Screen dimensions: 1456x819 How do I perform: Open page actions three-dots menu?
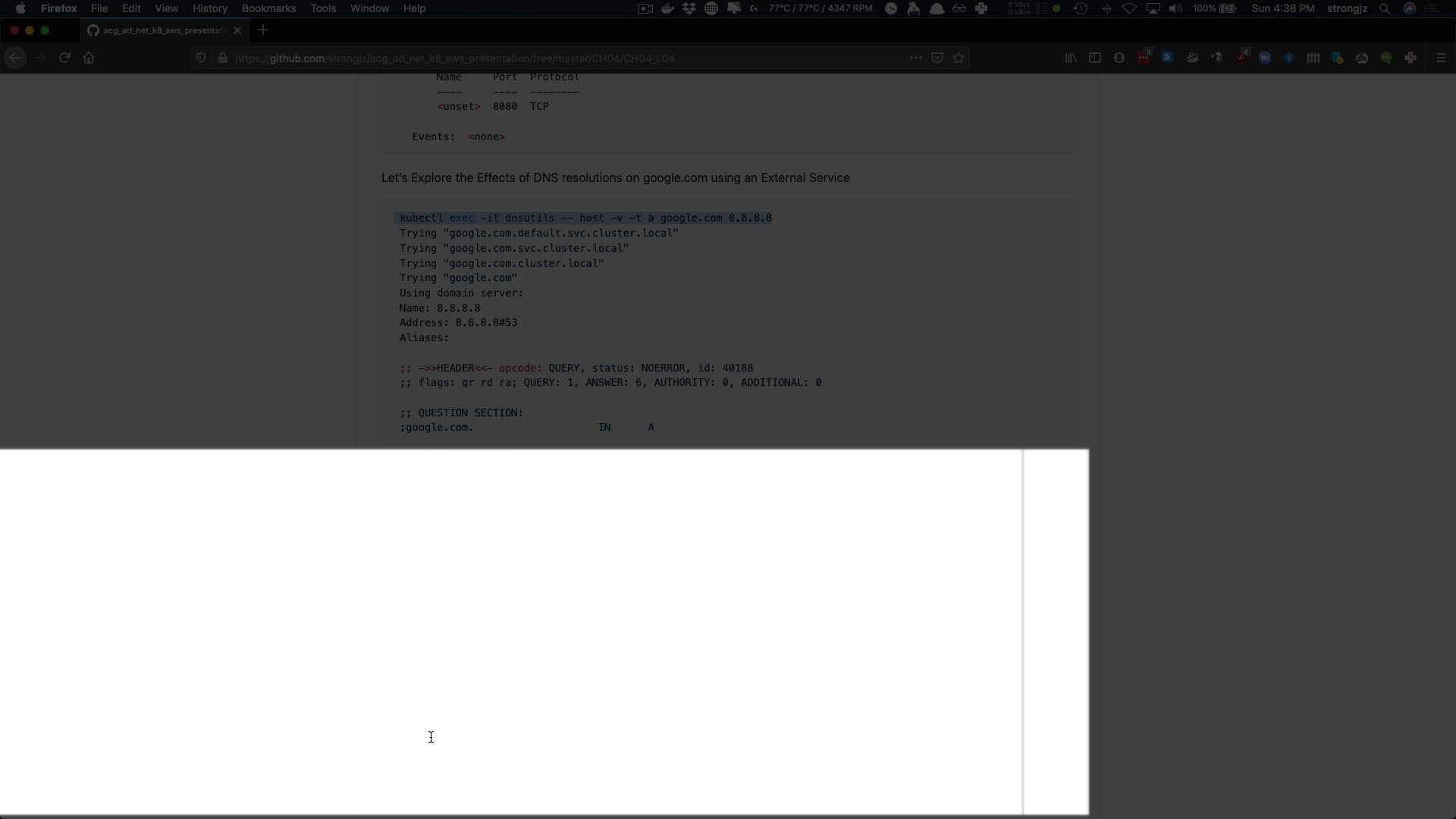915,58
